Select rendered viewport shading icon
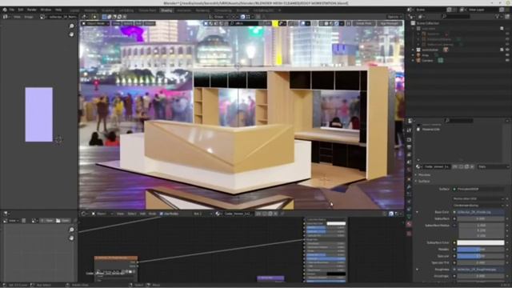 (x=336, y=23)
